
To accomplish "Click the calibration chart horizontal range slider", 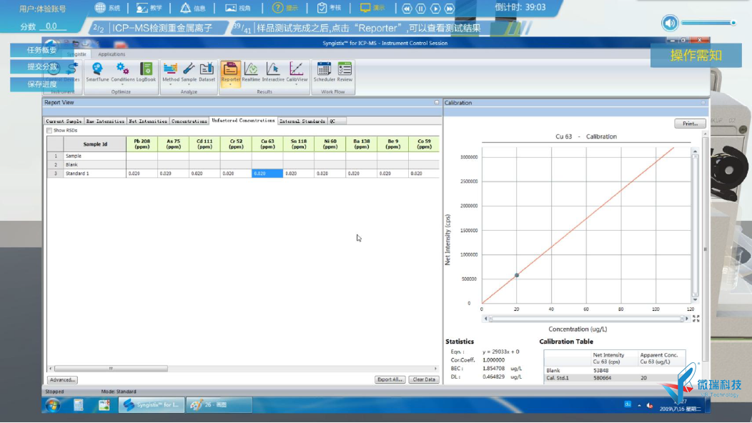I will 586,319.
